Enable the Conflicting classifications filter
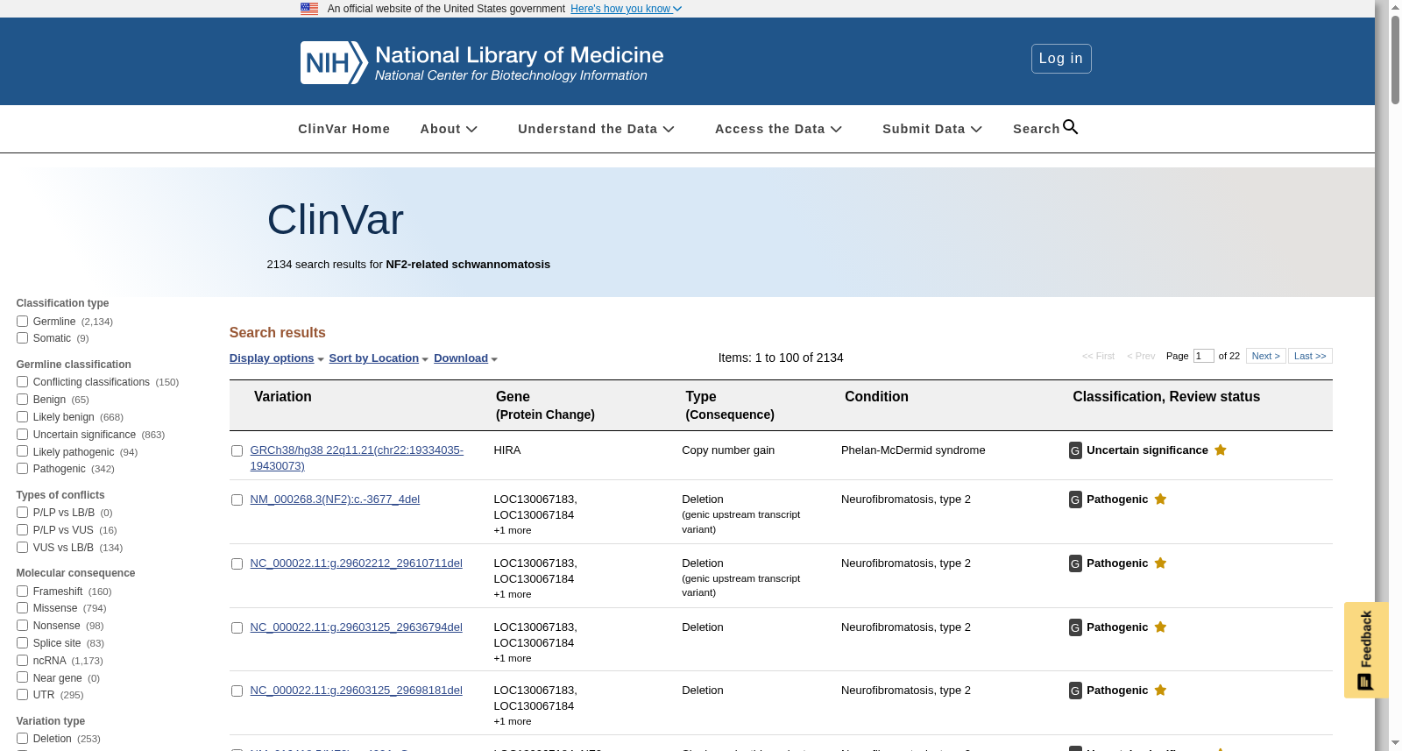The height and width of the screenshot is (751, 1402). [22, 382]
